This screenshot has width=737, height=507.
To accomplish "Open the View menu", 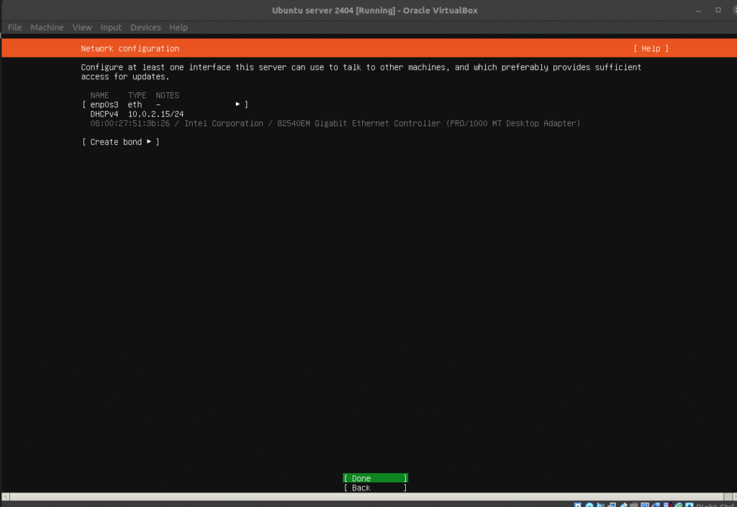I will tap(82, 27).
